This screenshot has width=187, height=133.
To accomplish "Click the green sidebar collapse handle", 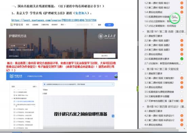I will point(138,89).
